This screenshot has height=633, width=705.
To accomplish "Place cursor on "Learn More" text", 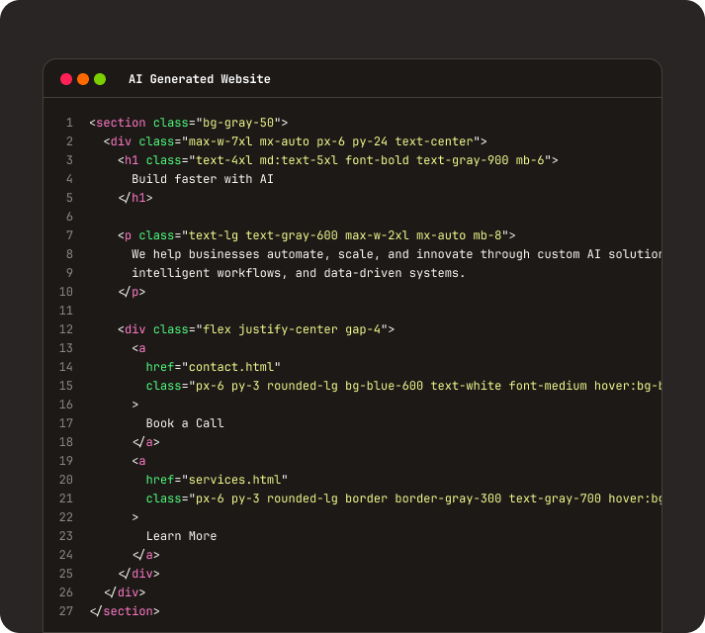I will click(181, 536).
